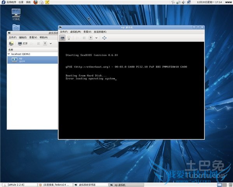Switch to aMule 2.2.6 taskbar item
Viewport: 233px width, 187px height.
coord(19,185)
